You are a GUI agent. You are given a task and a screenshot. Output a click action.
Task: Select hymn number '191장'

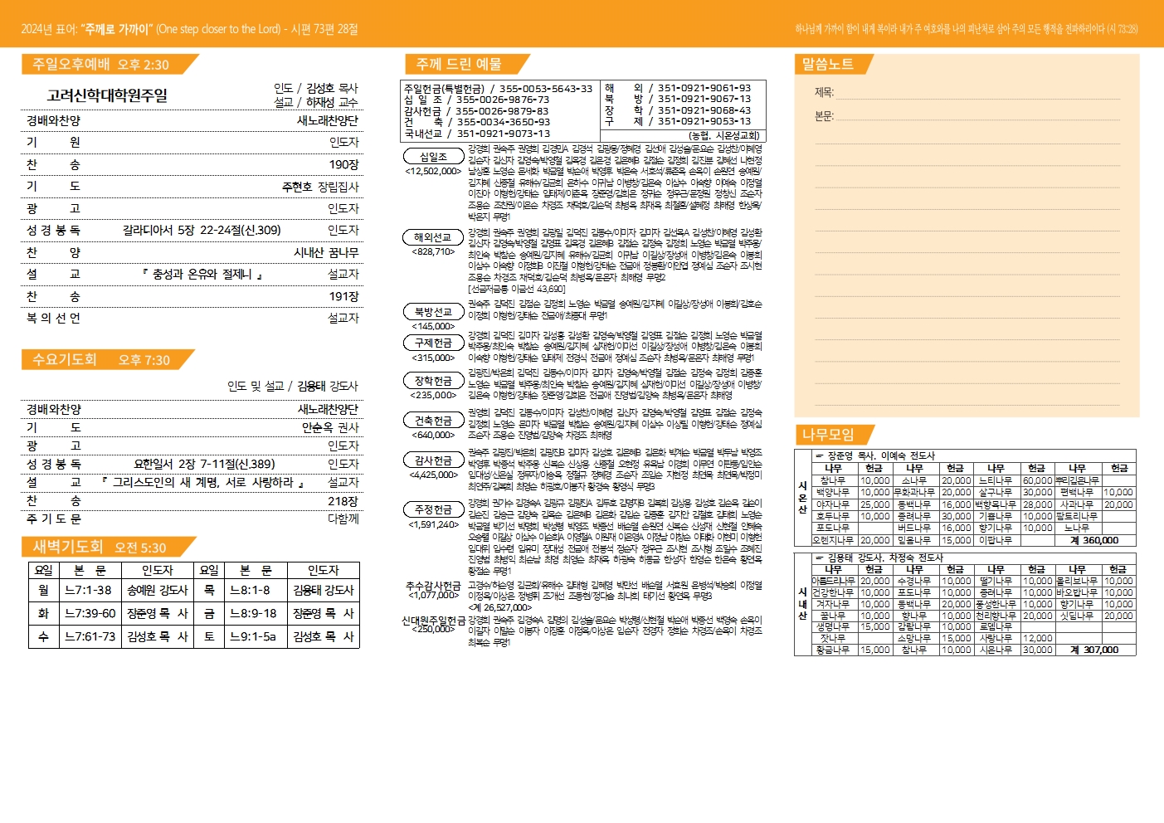click(343, 296)
